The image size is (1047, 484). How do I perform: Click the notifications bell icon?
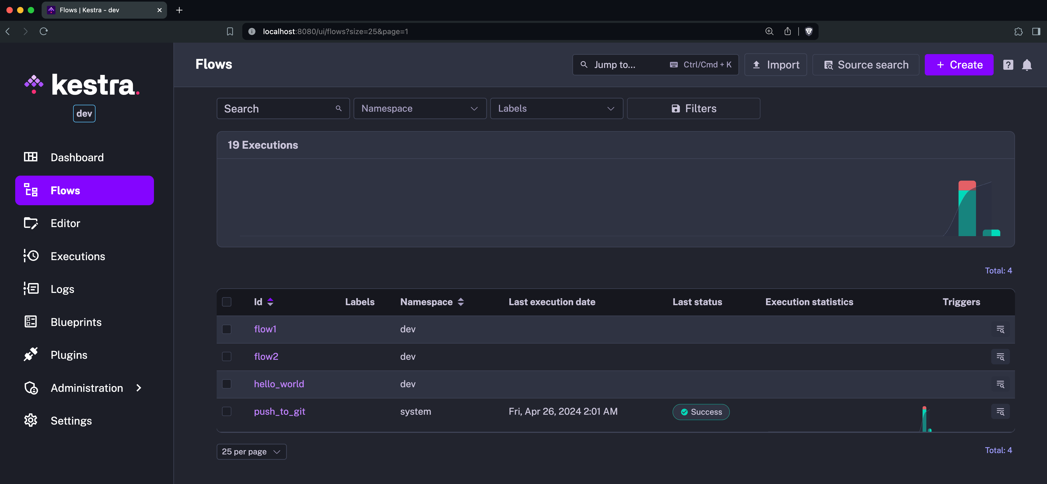coord(1027,65)
